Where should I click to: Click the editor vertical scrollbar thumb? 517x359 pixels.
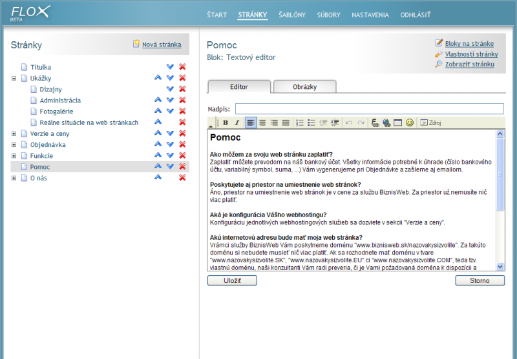(500, 174)
